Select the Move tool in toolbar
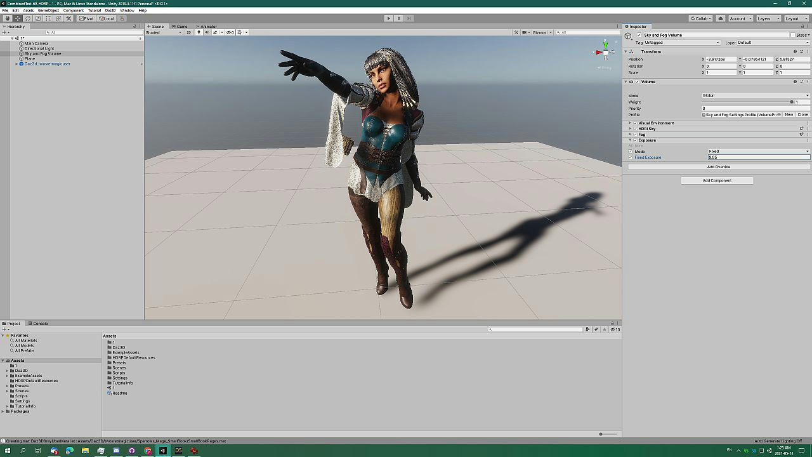The width and height of the screenshot is (812, 457). coord(18,18)
